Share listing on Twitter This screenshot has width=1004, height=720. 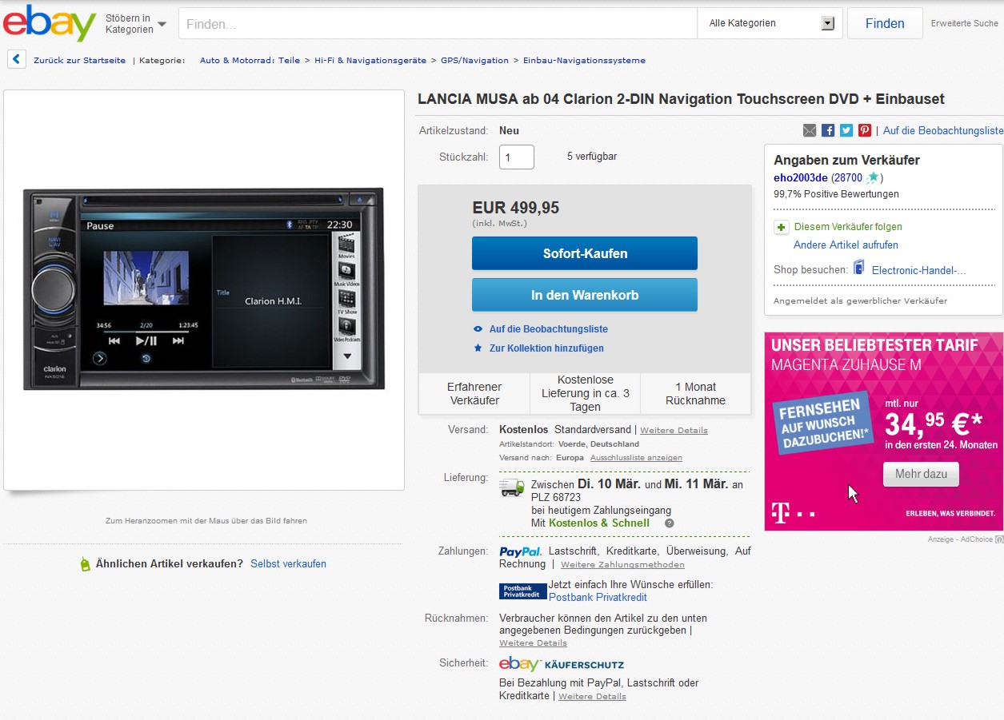click(846, 130)
